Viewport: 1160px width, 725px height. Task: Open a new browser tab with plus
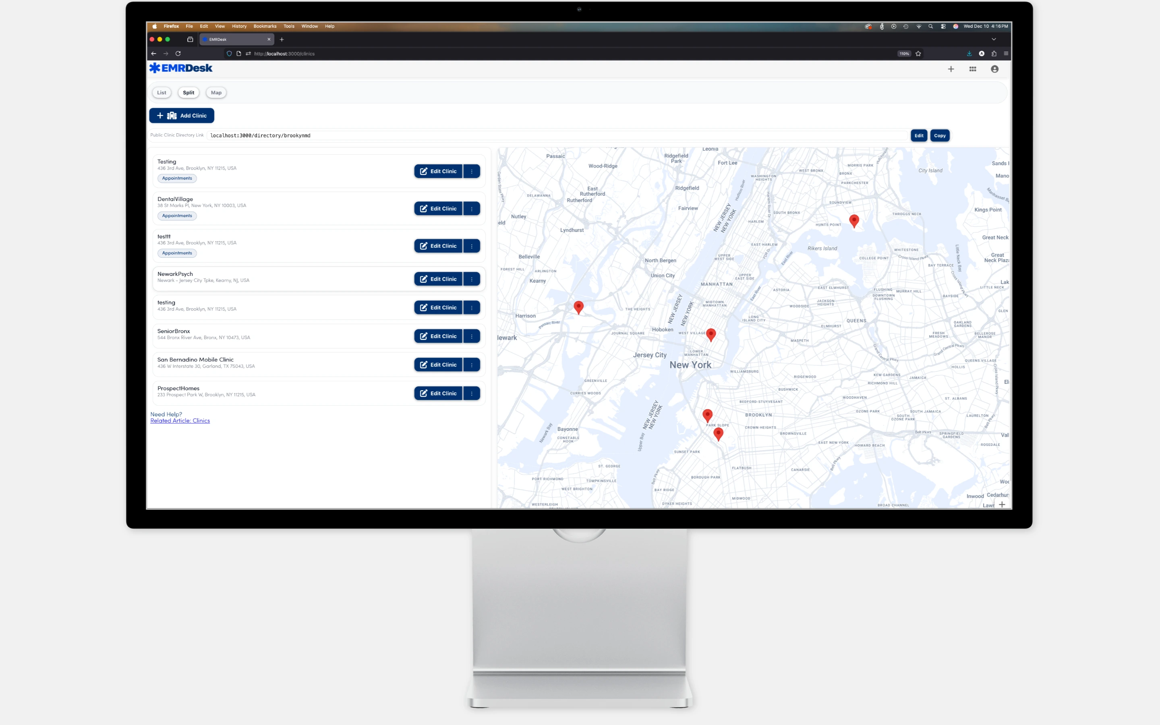tap(282, 39)
